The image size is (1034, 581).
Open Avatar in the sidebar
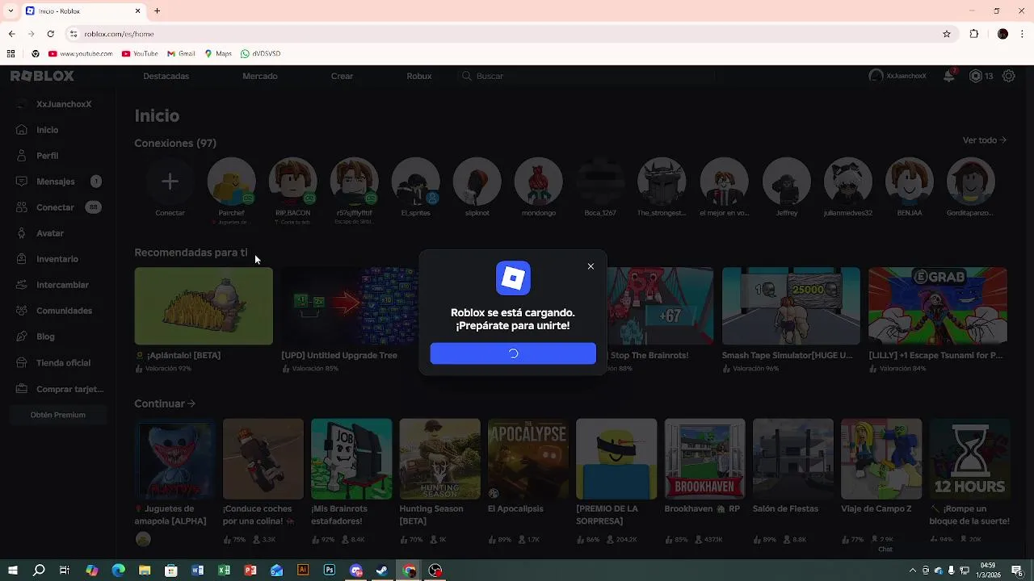[49, 233]
